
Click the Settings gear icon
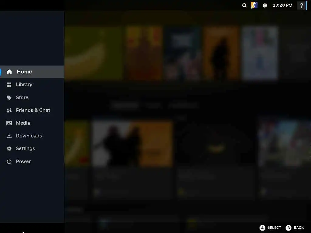coord(9,149)
